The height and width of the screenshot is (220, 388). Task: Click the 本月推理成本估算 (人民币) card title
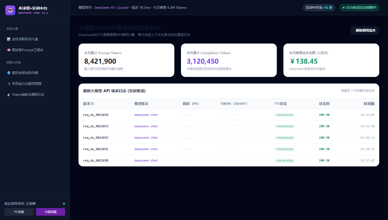308,53
